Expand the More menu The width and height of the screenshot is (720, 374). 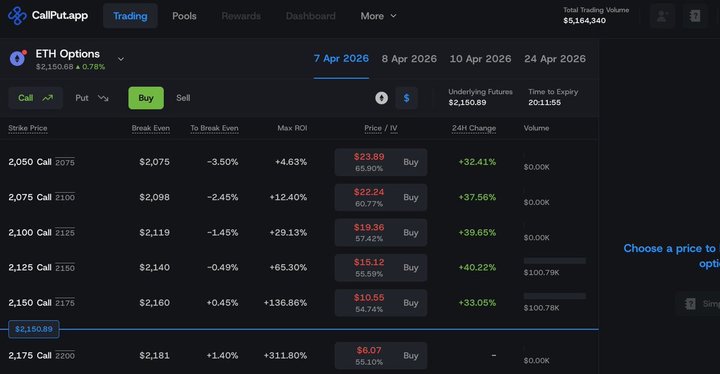click(x=379, y=16)
